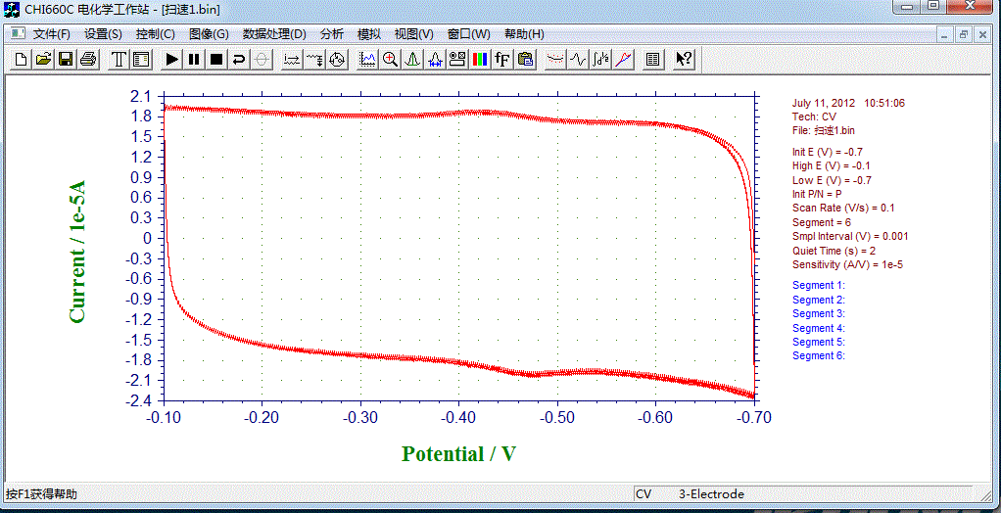Open the semi-integral and derivative icon
Viewport: 1001px width, 513px height.
pos(600,60)
